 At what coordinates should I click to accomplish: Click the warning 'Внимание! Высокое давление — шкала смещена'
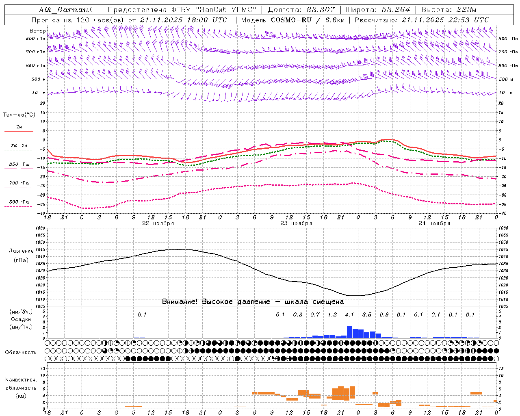253,302
